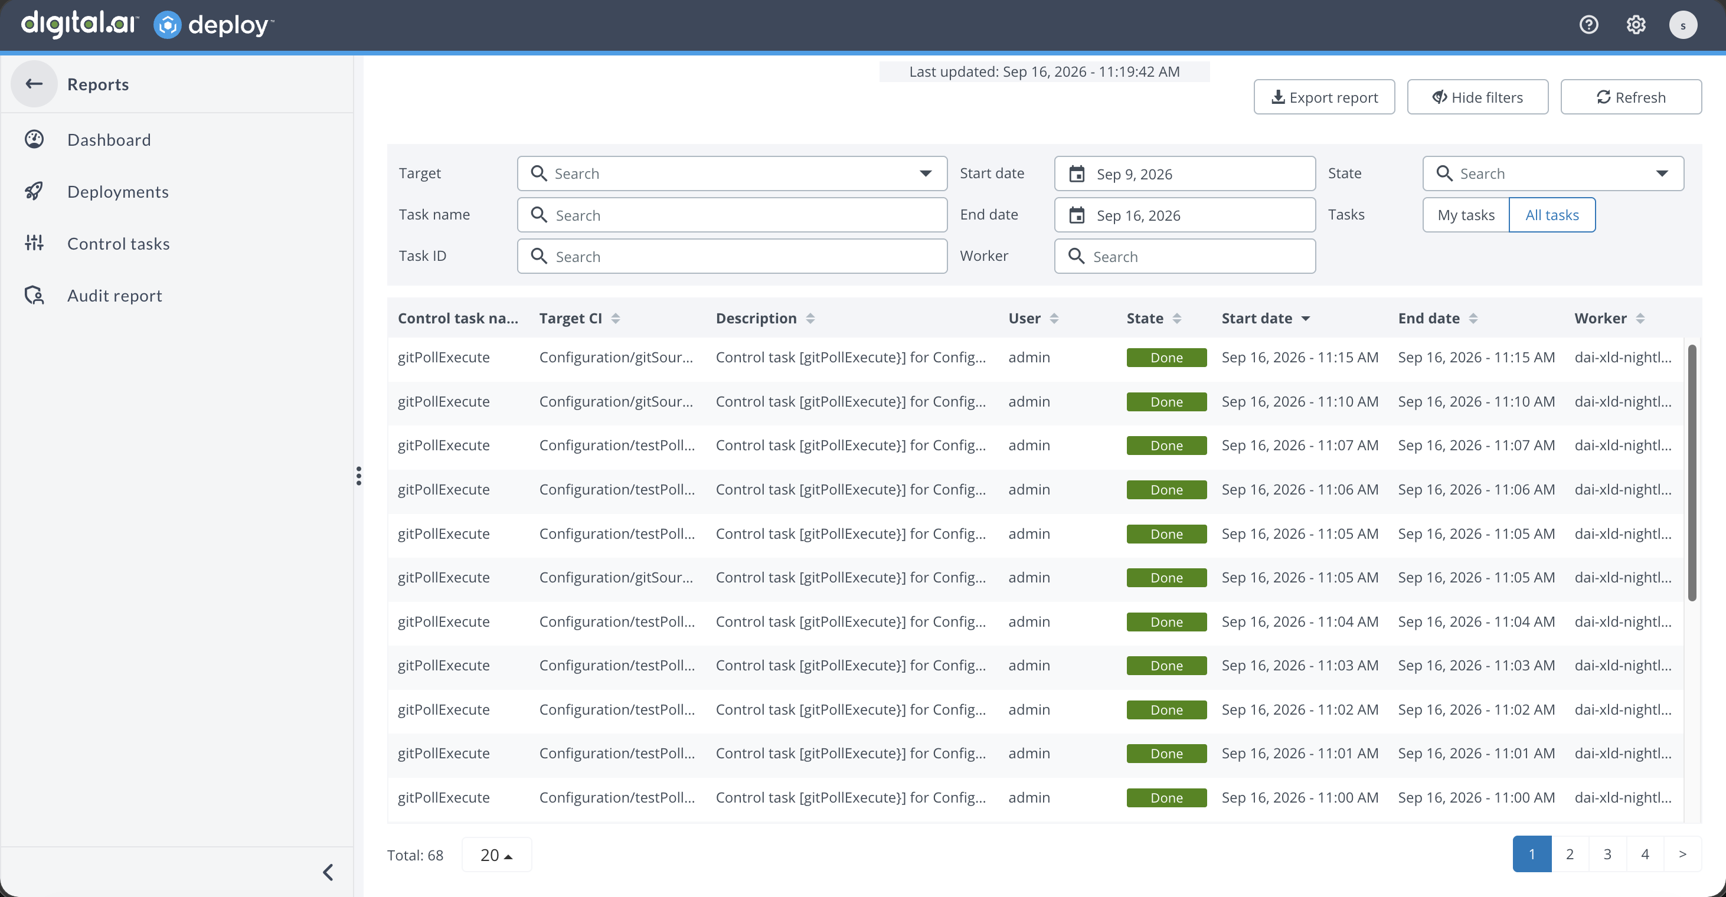Select the My tasks toggle
The image size is (1726, 897).
(1465, 214)
